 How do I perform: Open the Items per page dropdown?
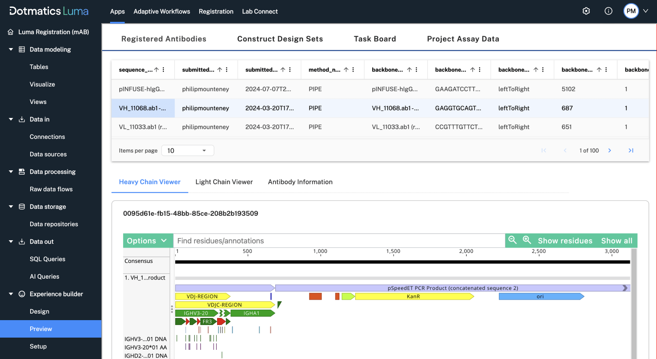point(187,151)
